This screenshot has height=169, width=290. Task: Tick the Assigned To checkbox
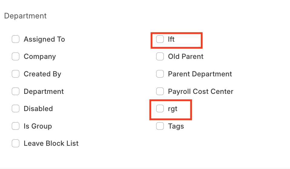(x=15, y=39)
